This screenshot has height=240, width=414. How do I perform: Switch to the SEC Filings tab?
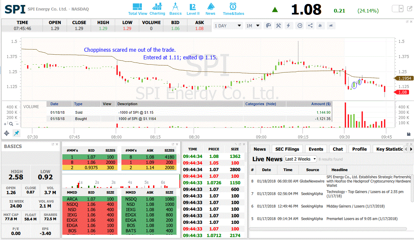287,149
